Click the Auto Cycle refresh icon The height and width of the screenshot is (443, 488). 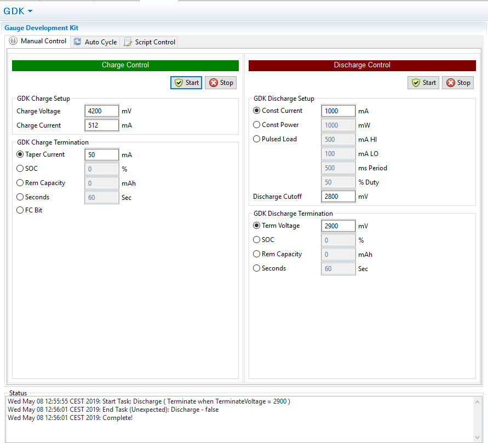tap(77, 42)
